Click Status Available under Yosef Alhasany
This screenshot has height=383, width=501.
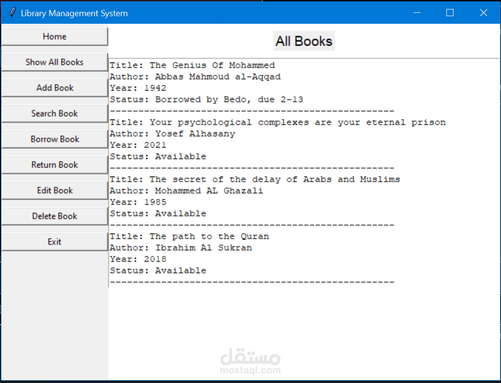coord(158,157)
